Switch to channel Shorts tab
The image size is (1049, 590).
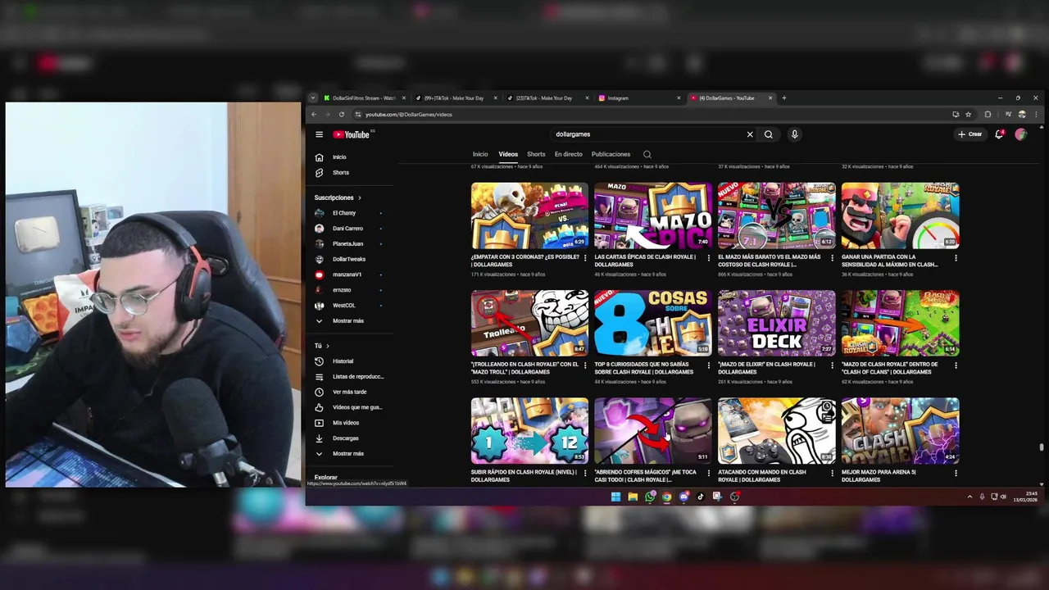pos(536,154)
